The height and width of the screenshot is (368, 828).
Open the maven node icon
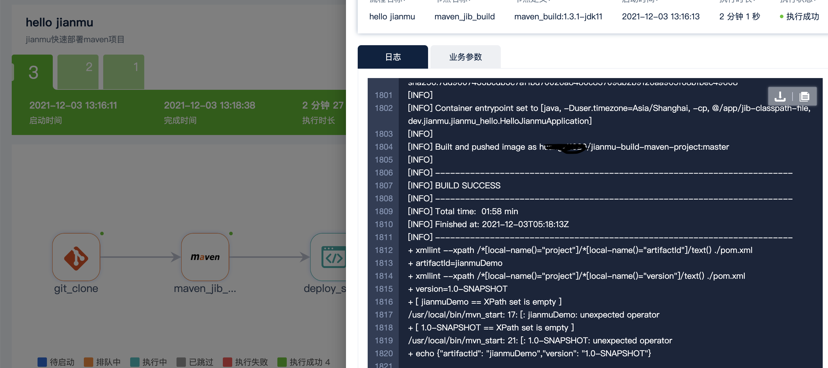tap(205, 257)
